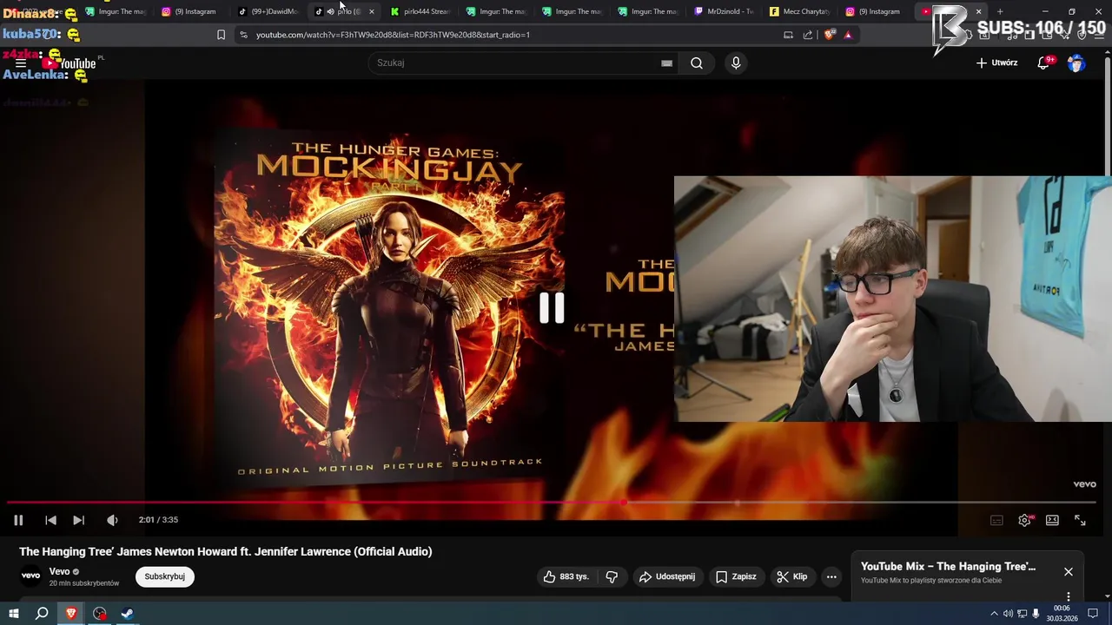Click the video title text
Image resolution: width=1112 pixels, height=625 pixels.
[x=226, y=551]
